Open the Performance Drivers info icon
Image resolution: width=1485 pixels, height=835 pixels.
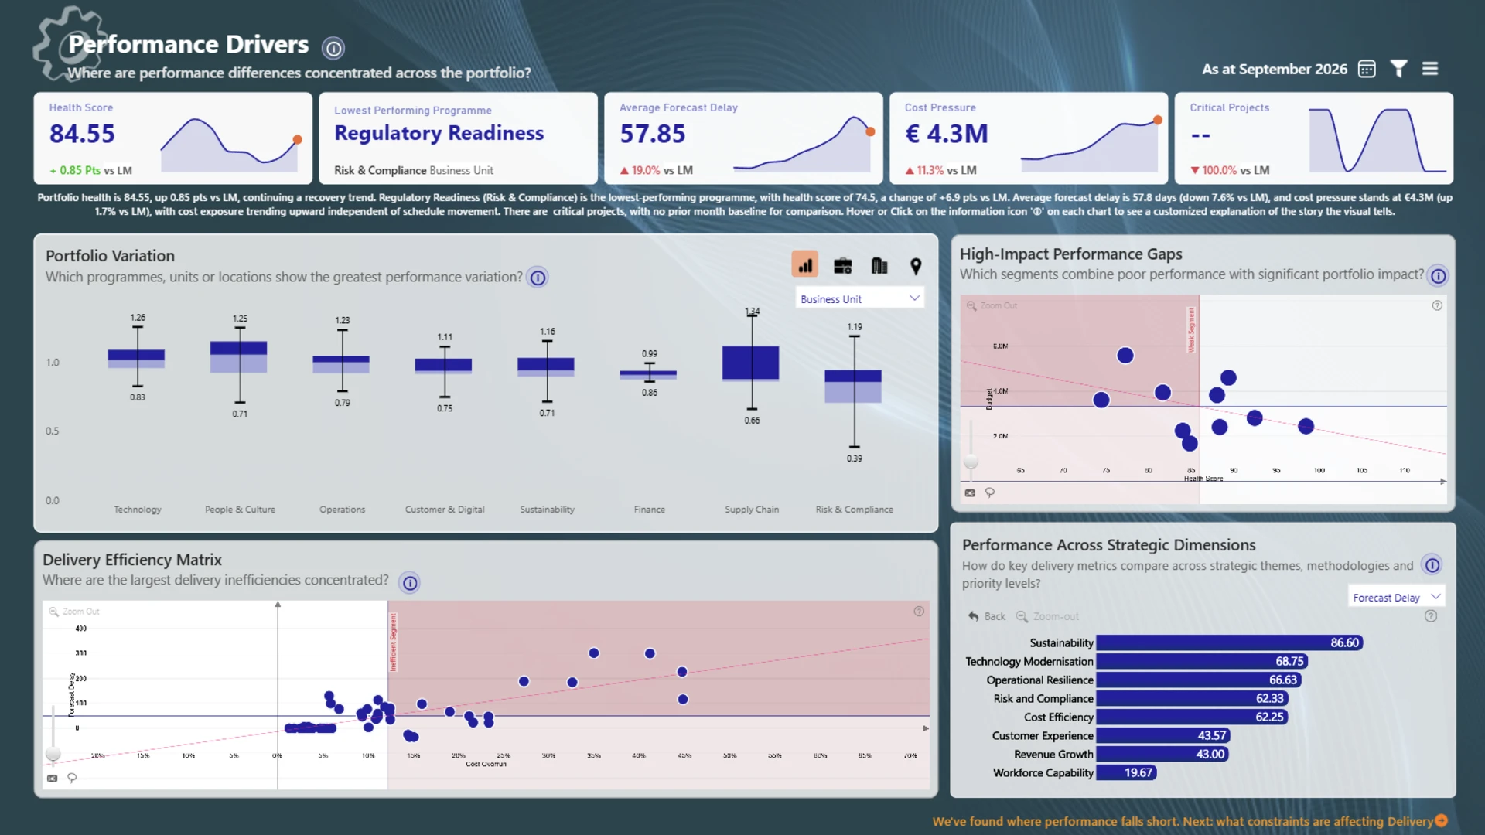(333, 49)
